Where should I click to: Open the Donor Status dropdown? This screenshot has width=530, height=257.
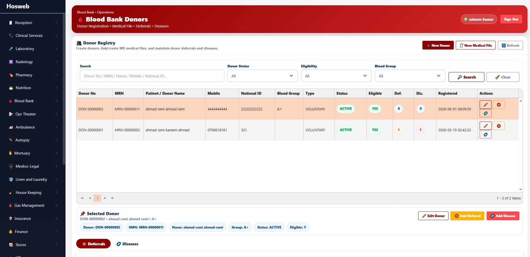tap(262, 76)
